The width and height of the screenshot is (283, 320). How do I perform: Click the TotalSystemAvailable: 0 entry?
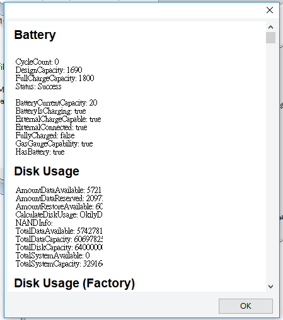tap(53, 255)
